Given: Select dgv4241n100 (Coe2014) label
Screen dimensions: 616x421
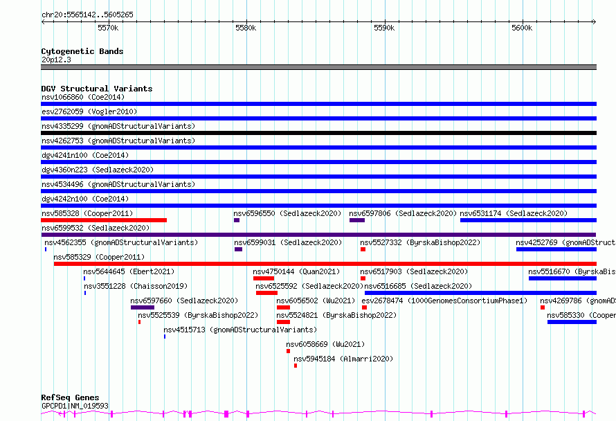Looking at the screenshot, I should [85, 155].
